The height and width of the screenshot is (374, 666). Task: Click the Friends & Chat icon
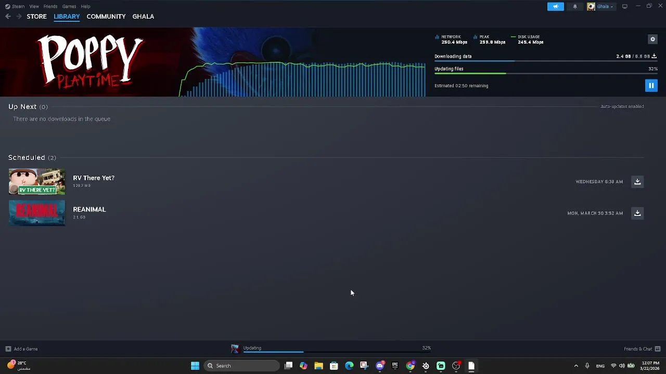click(658, 349)
